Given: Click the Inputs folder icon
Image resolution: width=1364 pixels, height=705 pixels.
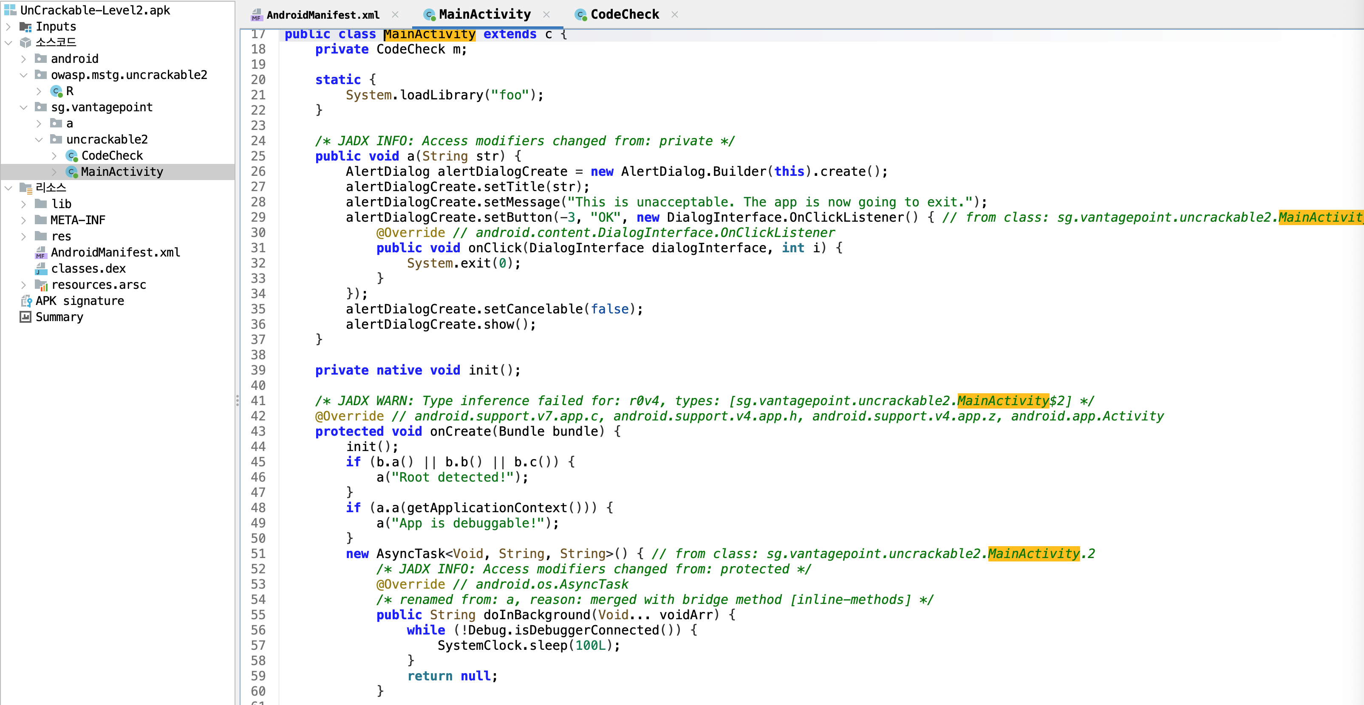Looking at the screenshot, I should click(x=25, y=26).
